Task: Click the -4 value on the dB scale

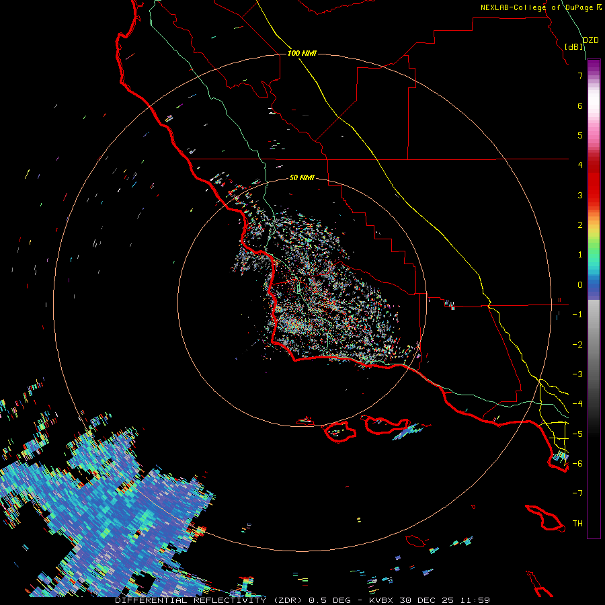Action: 577,404
